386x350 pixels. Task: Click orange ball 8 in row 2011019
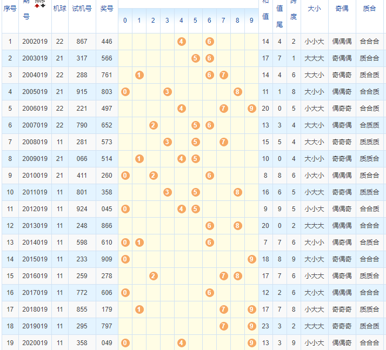237,192
